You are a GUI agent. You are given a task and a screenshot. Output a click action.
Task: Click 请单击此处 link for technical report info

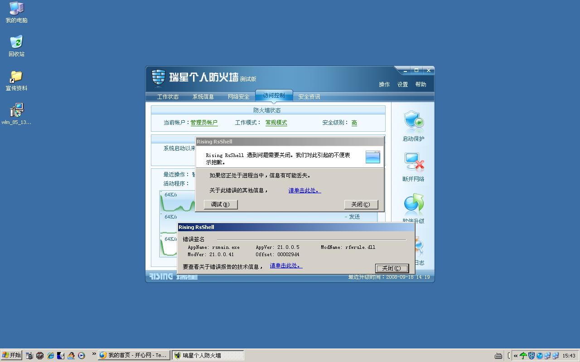286,266
